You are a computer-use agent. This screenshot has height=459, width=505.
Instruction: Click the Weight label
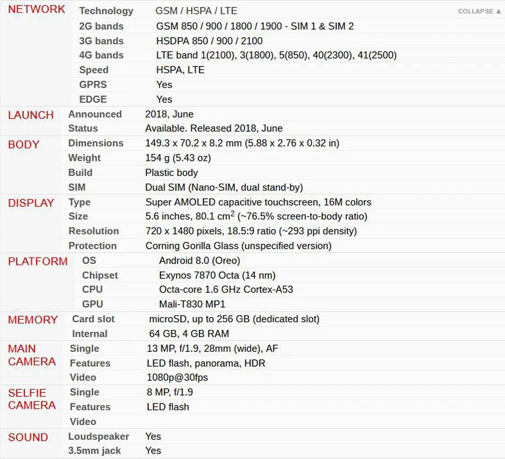click(85, 158)
